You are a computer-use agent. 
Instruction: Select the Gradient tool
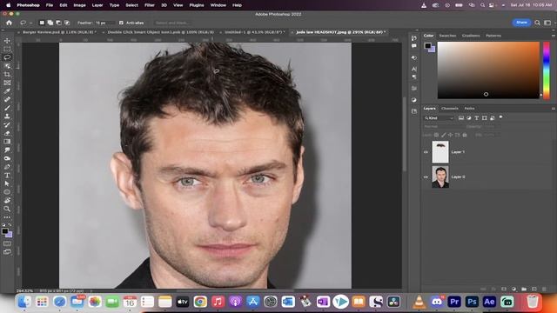click(x=7, y=142)
